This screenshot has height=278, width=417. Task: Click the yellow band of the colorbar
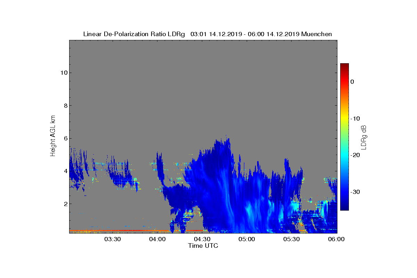(344, 118)
